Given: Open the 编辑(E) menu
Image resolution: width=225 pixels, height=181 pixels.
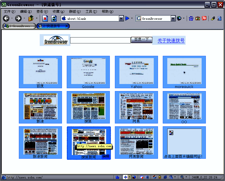Looking at the screenshot, I should [x=26, y=12].
